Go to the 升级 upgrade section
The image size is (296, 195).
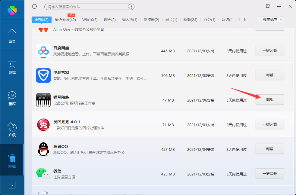(x=12, y=130)
